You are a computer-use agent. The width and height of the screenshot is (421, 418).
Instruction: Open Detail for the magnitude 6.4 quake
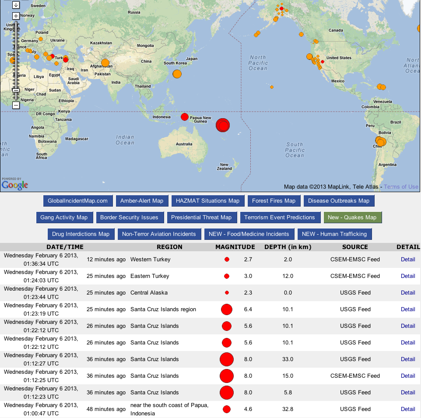407,309
